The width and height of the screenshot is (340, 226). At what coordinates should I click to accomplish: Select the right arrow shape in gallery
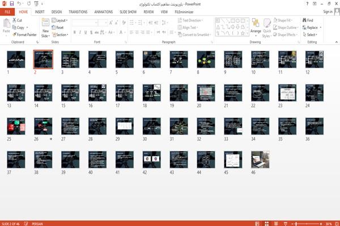[233, 27]
